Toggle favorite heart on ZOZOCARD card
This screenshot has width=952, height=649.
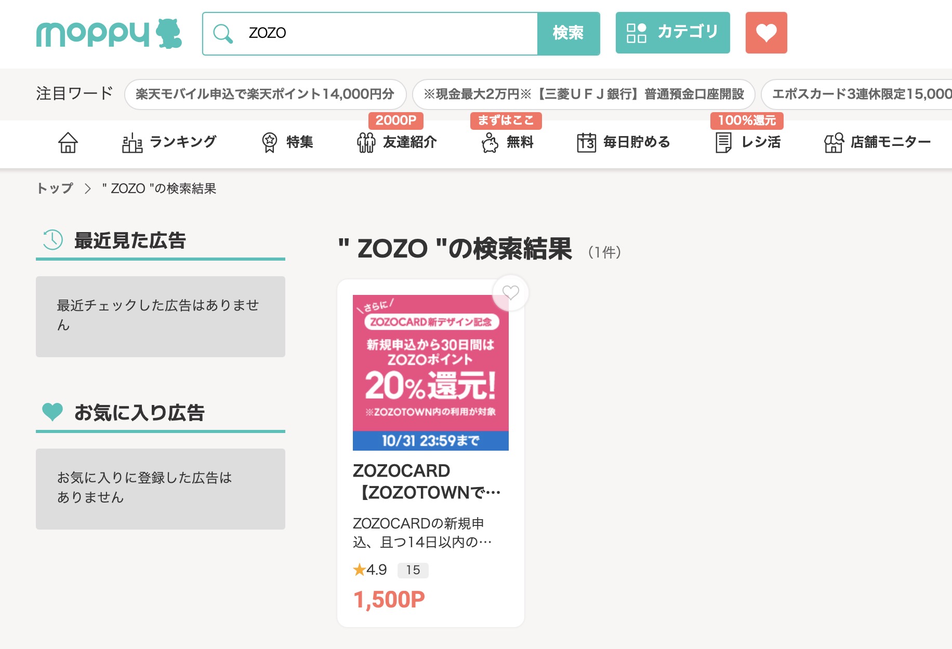[x=510, y=293]
